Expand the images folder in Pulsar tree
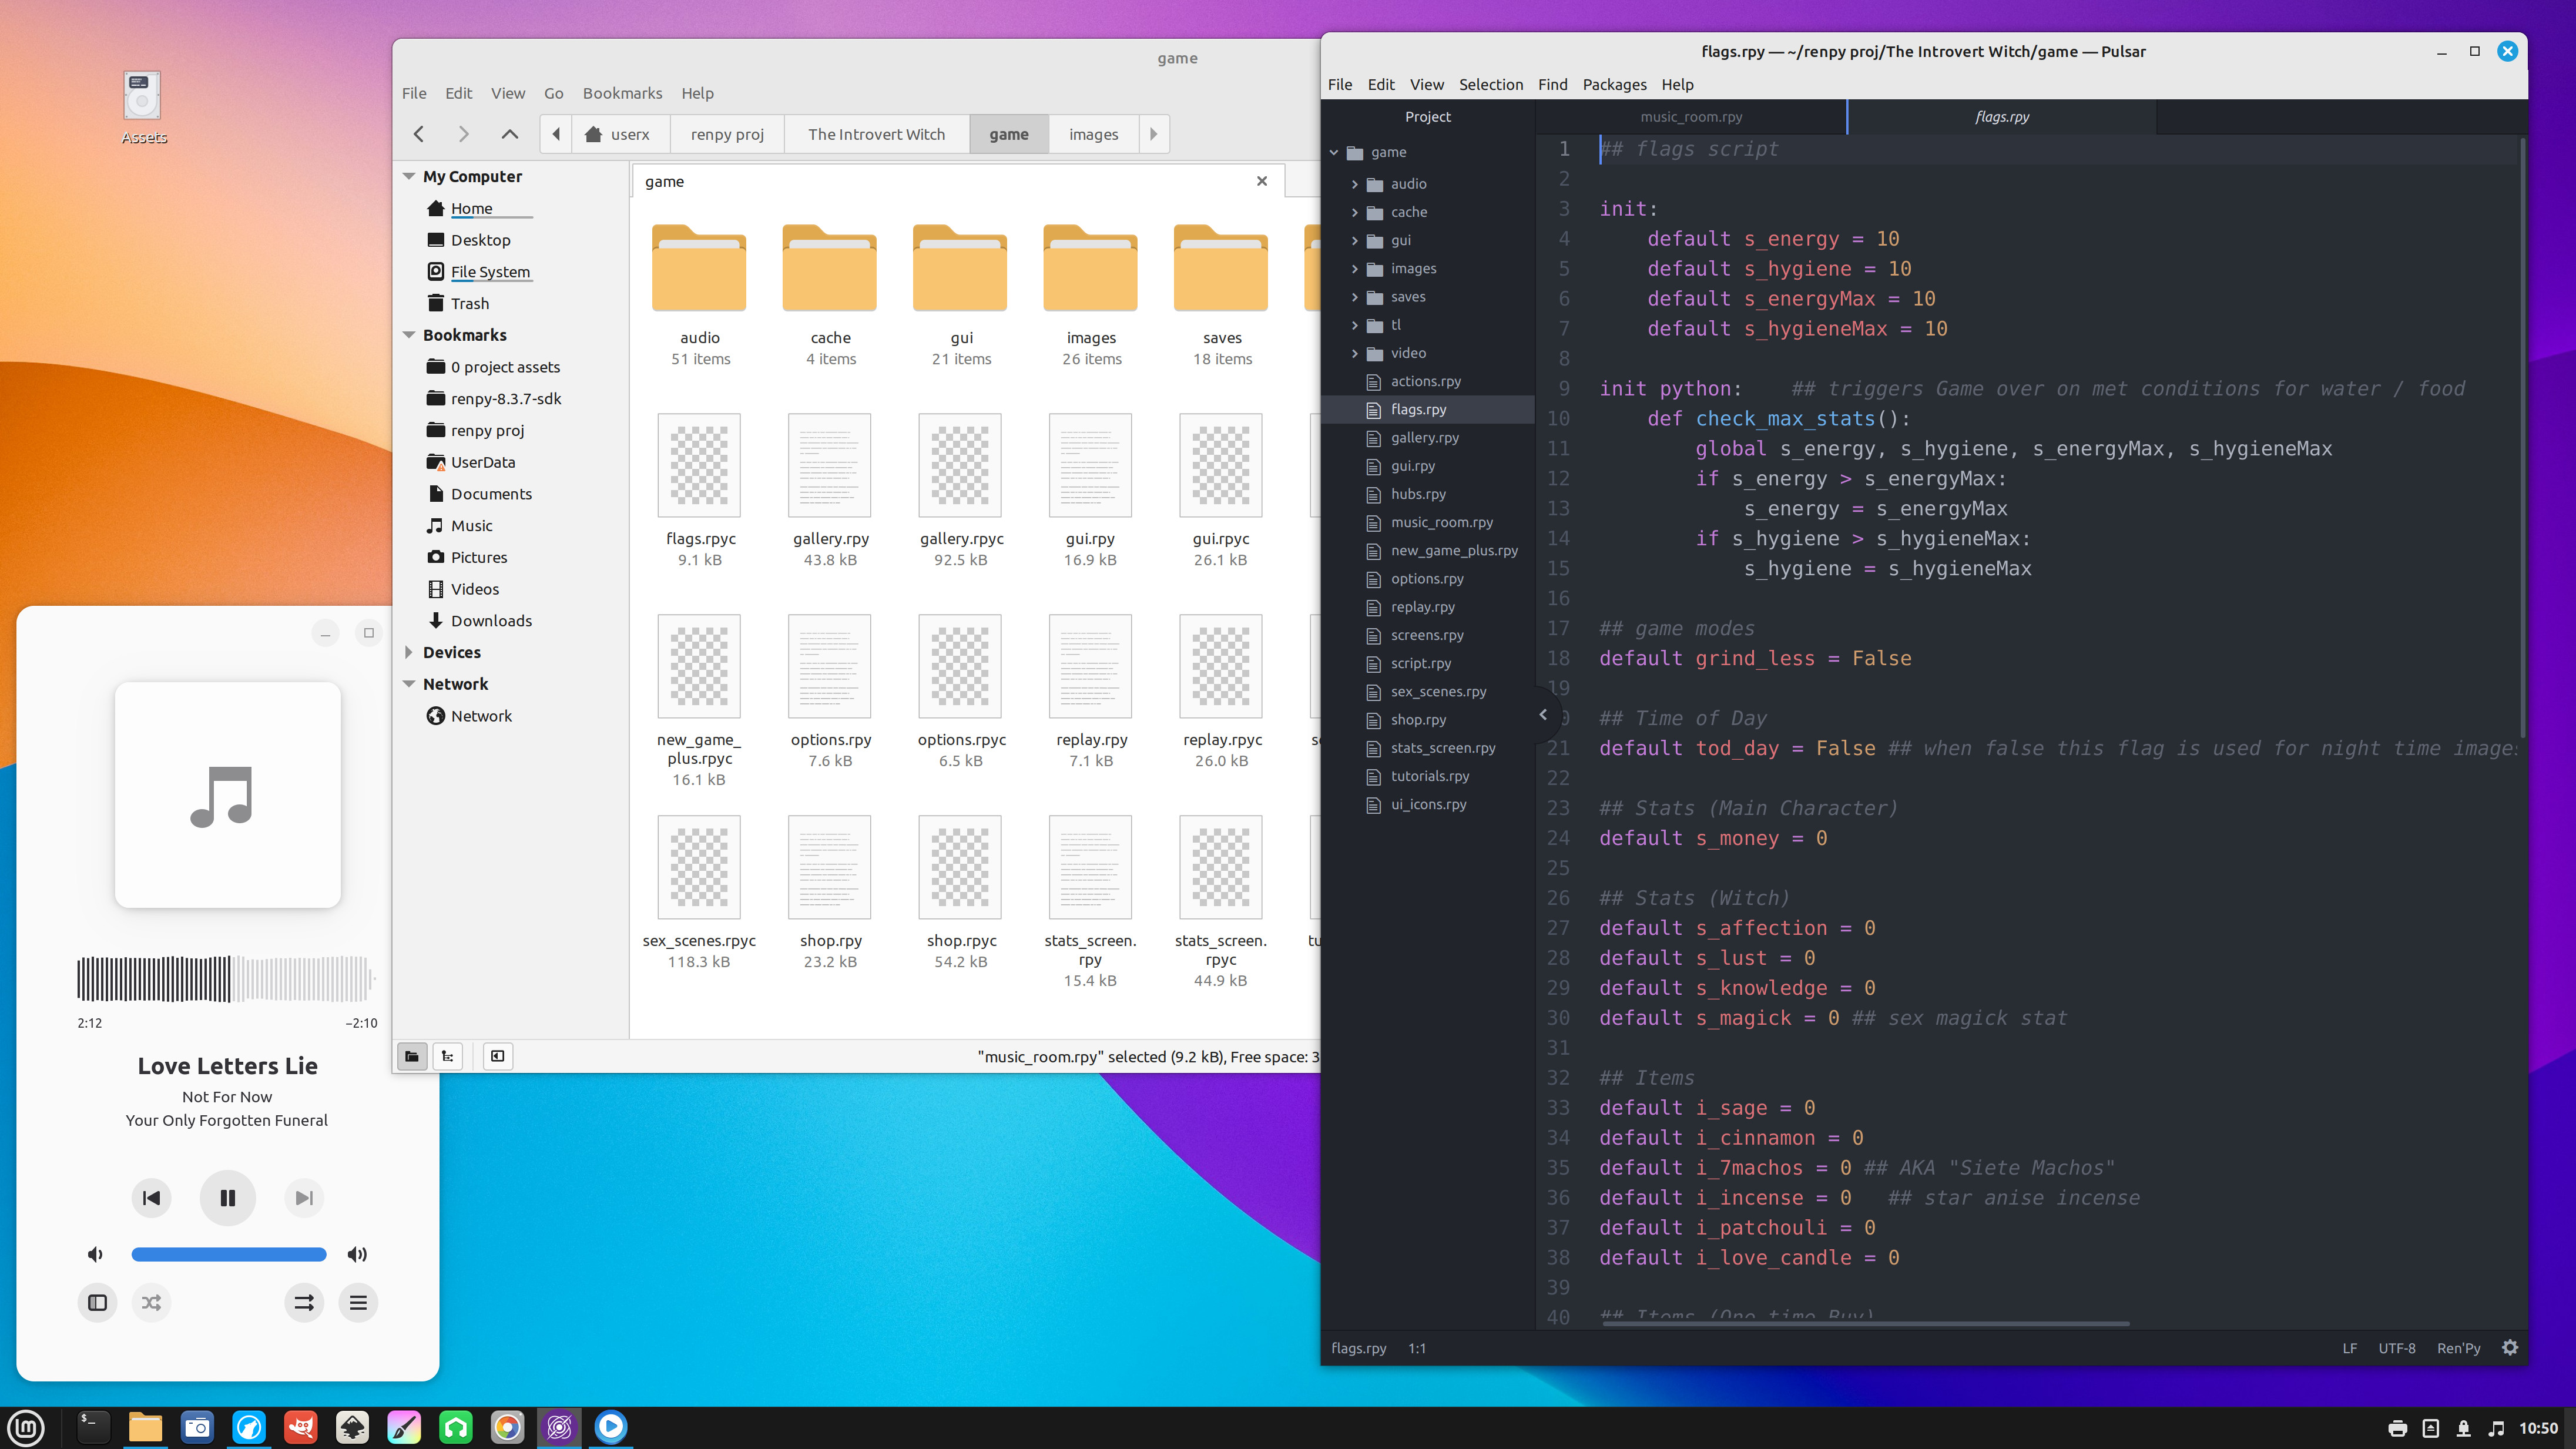 click(1355, 268)
